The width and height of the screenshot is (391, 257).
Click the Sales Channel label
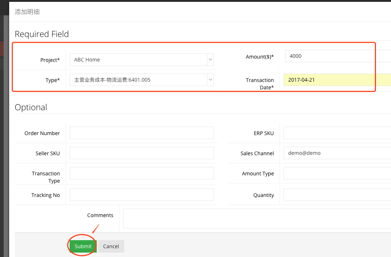point(257,153)
